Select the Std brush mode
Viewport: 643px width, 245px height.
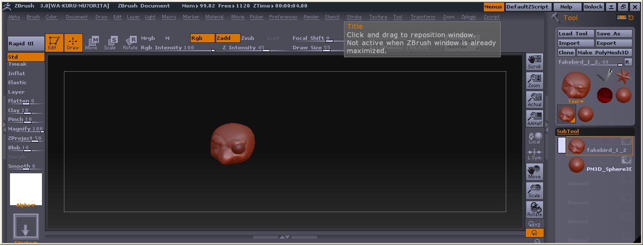[x=26, y=57]
